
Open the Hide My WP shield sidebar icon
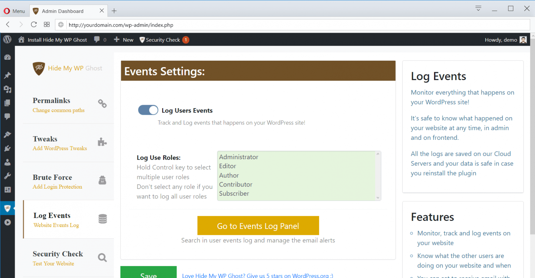(x=7, y=209)
